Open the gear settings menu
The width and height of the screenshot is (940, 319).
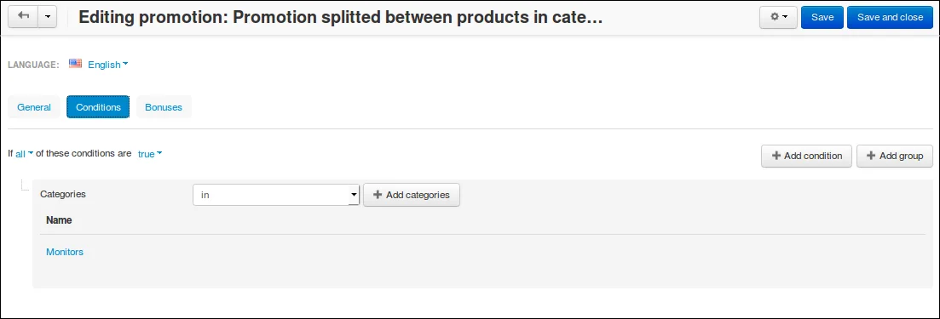(778, 17)
